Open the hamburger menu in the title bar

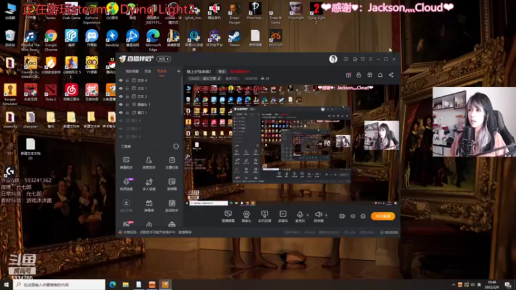370,59
